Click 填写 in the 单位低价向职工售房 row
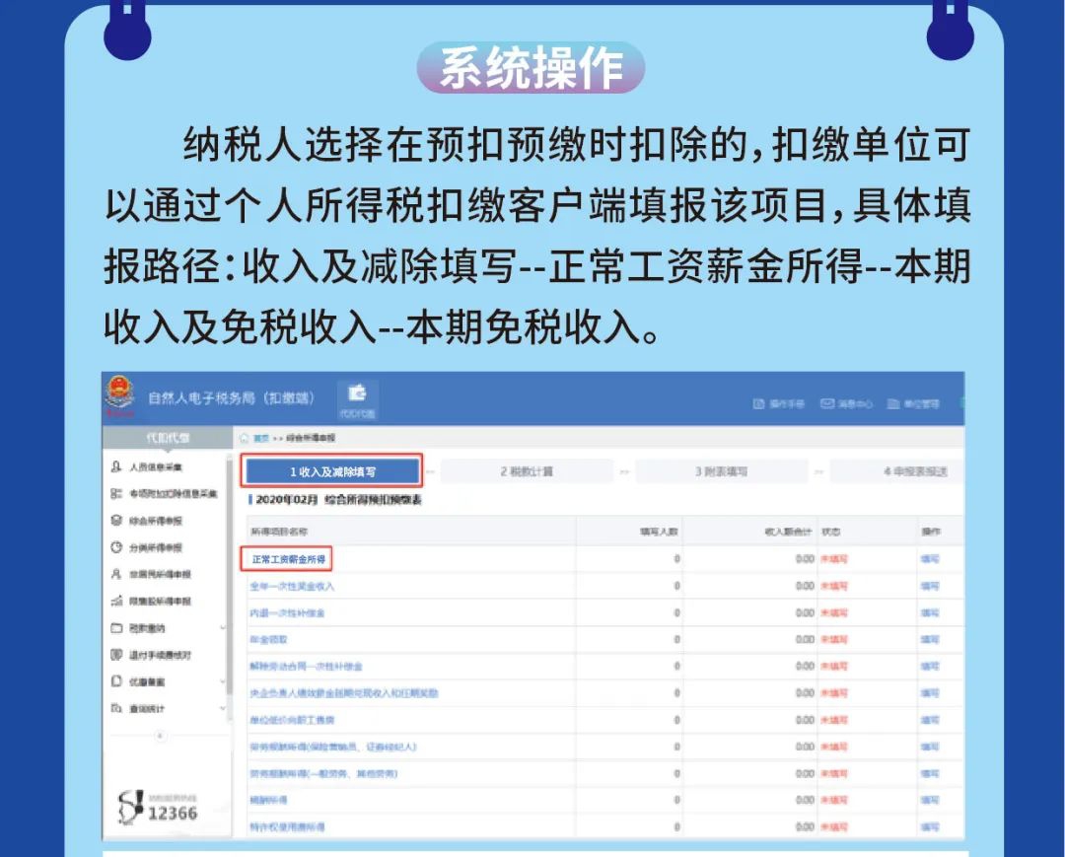Image resolution: width=1065 pixels, height=857 pixels. [930, 720]
